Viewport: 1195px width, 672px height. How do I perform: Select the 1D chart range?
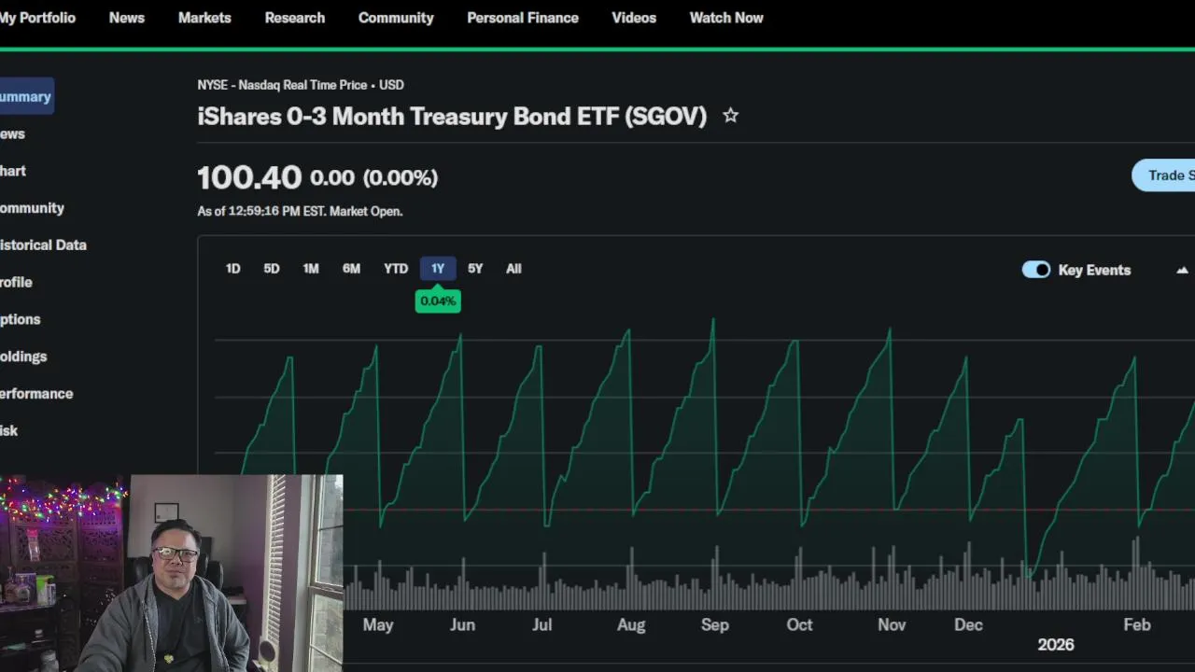(233, 269)
